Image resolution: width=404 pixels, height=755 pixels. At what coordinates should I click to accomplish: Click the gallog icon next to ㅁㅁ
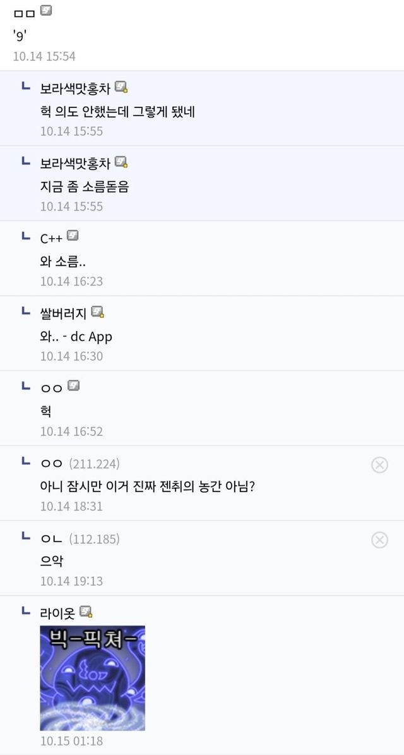pyautogui.click(x=45, y=11)
